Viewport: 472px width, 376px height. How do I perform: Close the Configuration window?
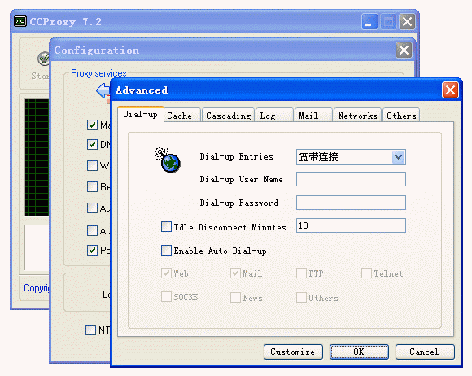[x=404, y=50]
